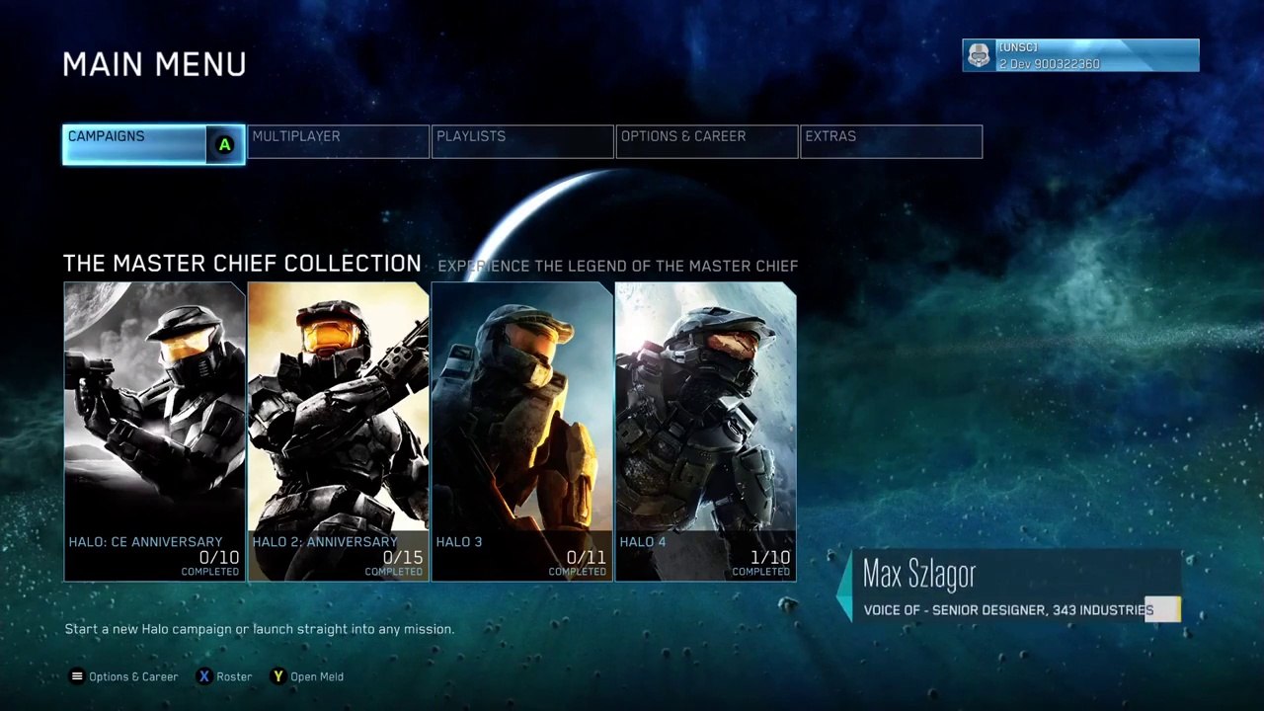Click the X button icon for Roster
Image resolution: width=1264 pixels, height=711 pixels.
point(204,676)
